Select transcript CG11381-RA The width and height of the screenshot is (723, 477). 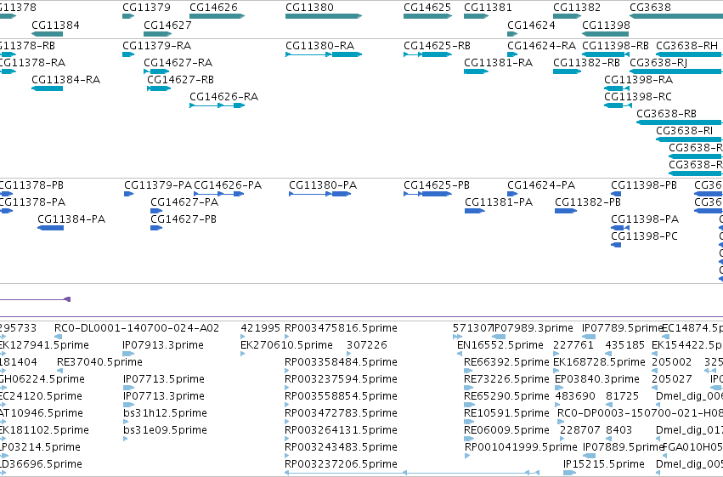point(476,71)
